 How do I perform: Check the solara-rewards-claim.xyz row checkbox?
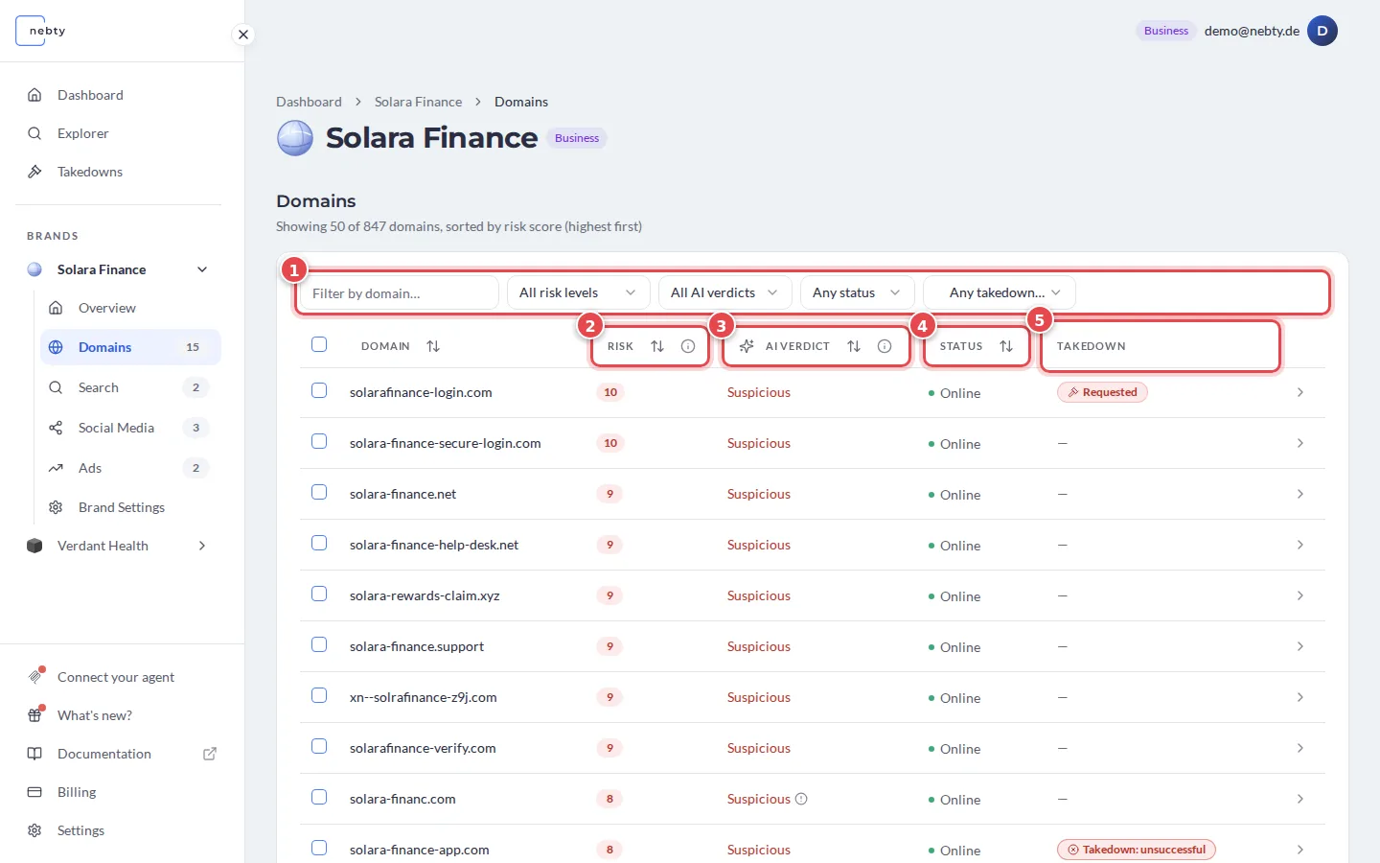coord(319,594)
